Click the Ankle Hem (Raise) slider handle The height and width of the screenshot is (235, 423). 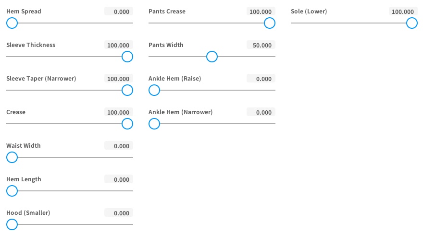pyautogui.click(x=154, y=90)
